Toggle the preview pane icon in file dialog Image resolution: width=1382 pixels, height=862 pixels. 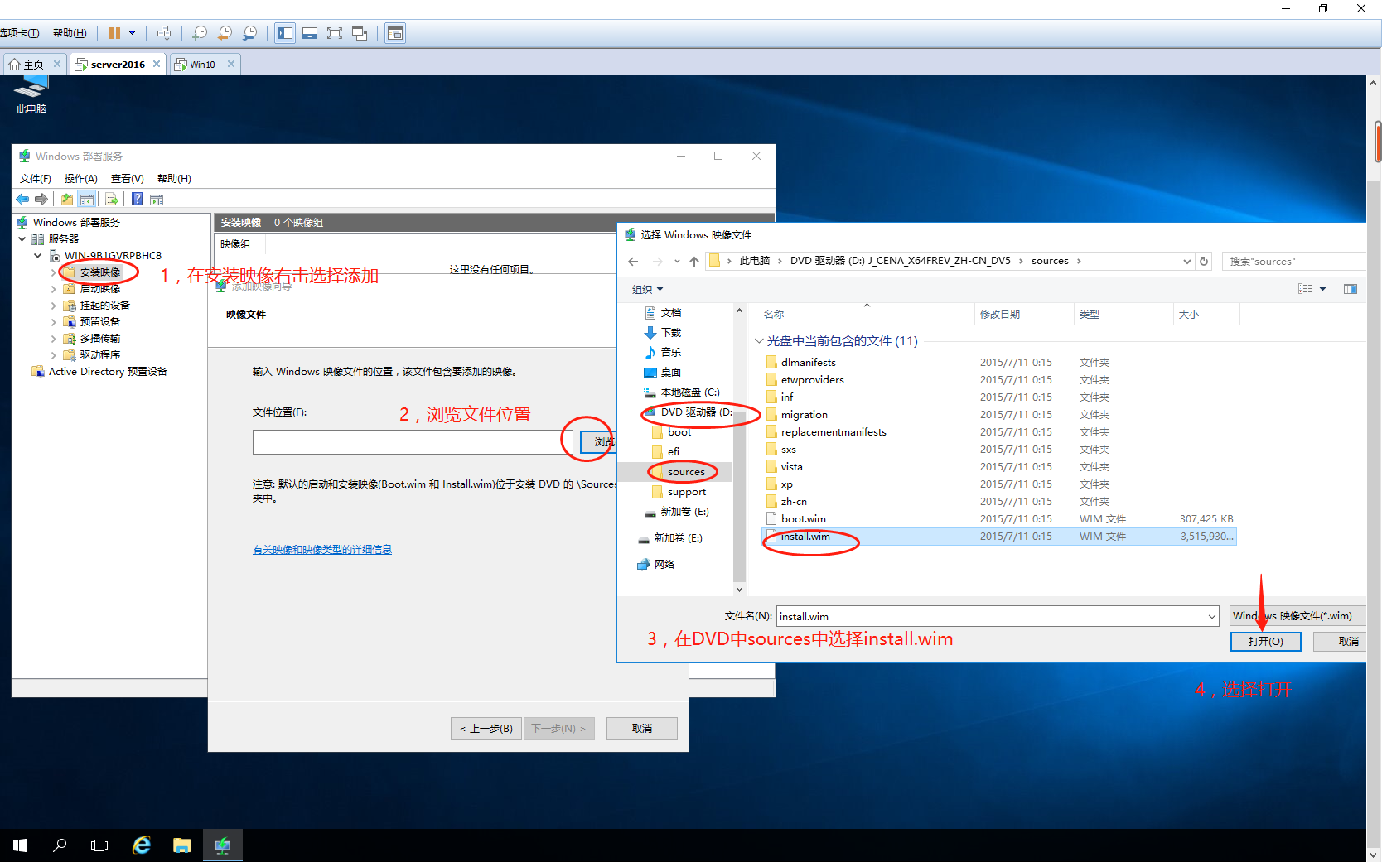click(1351, 289)
